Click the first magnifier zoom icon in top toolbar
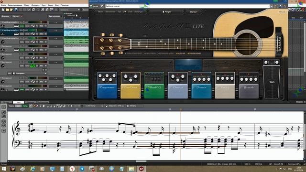 tap(43, 10)
